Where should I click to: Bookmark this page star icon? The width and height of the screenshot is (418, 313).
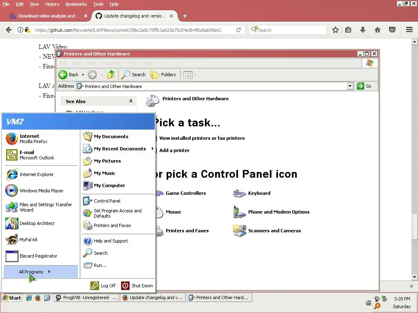click(336, 30)
